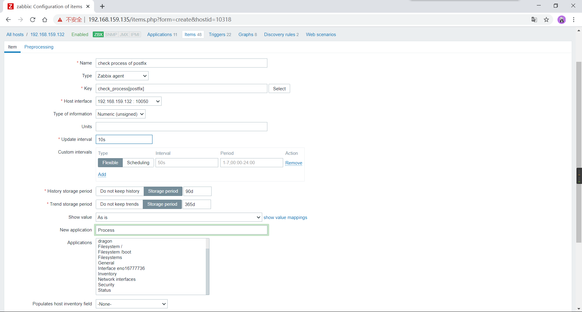Open a new browser tab

[x=102, y=6]
